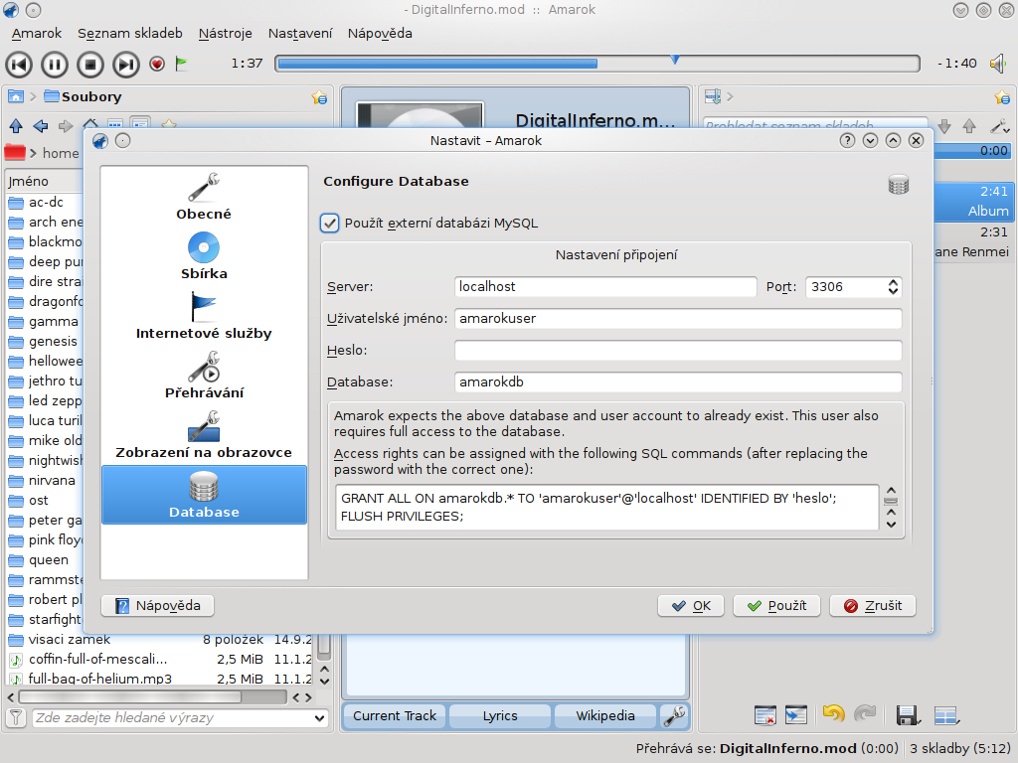The image size is (1018, 763).
Task: Click the home breadcrumb in file browser
Action: [61, 153]
